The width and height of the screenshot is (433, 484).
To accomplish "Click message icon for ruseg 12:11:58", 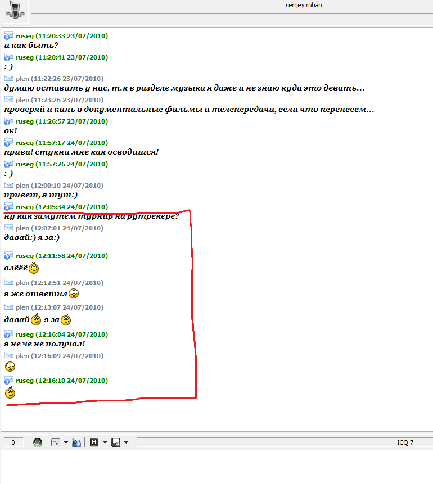I will (9, 256).
